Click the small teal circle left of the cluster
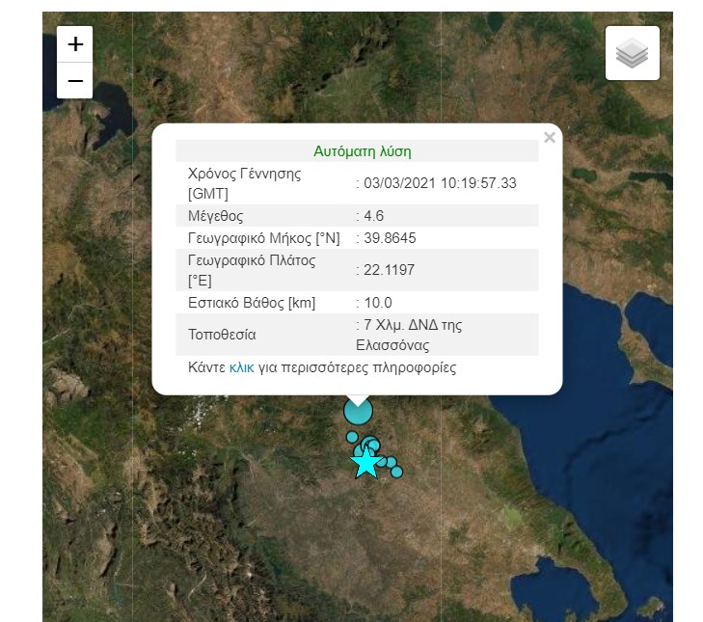This screenshot has height=622, width=703. 352,437
